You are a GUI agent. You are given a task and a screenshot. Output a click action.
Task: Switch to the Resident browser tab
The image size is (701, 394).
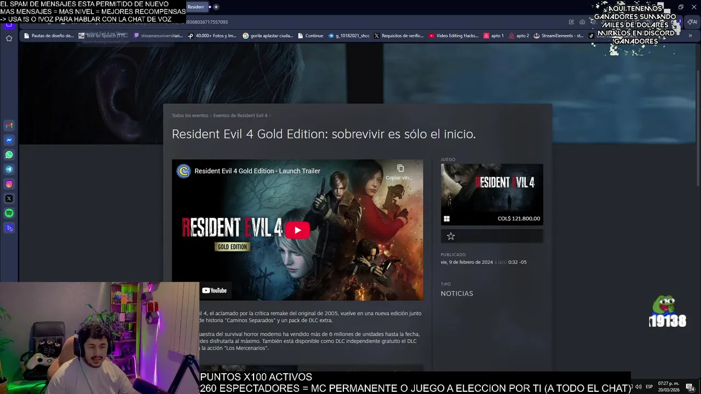(x=196, y=7)
